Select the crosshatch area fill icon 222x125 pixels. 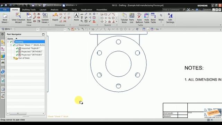94,18
